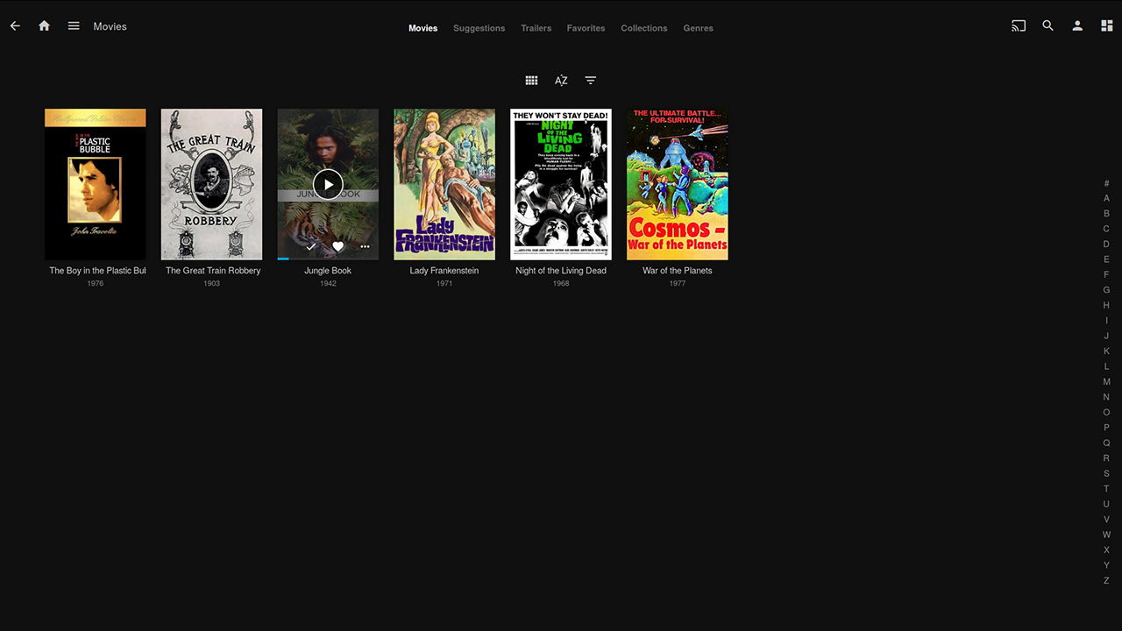Open the Night of the Living Dead title link

pyautogui.click(x=561, y=271)
